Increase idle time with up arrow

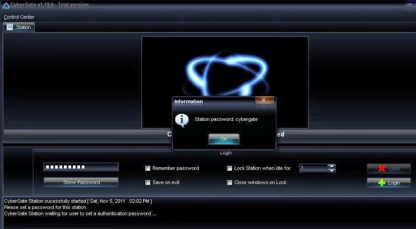pyautogui.click(x=332, y=166)
